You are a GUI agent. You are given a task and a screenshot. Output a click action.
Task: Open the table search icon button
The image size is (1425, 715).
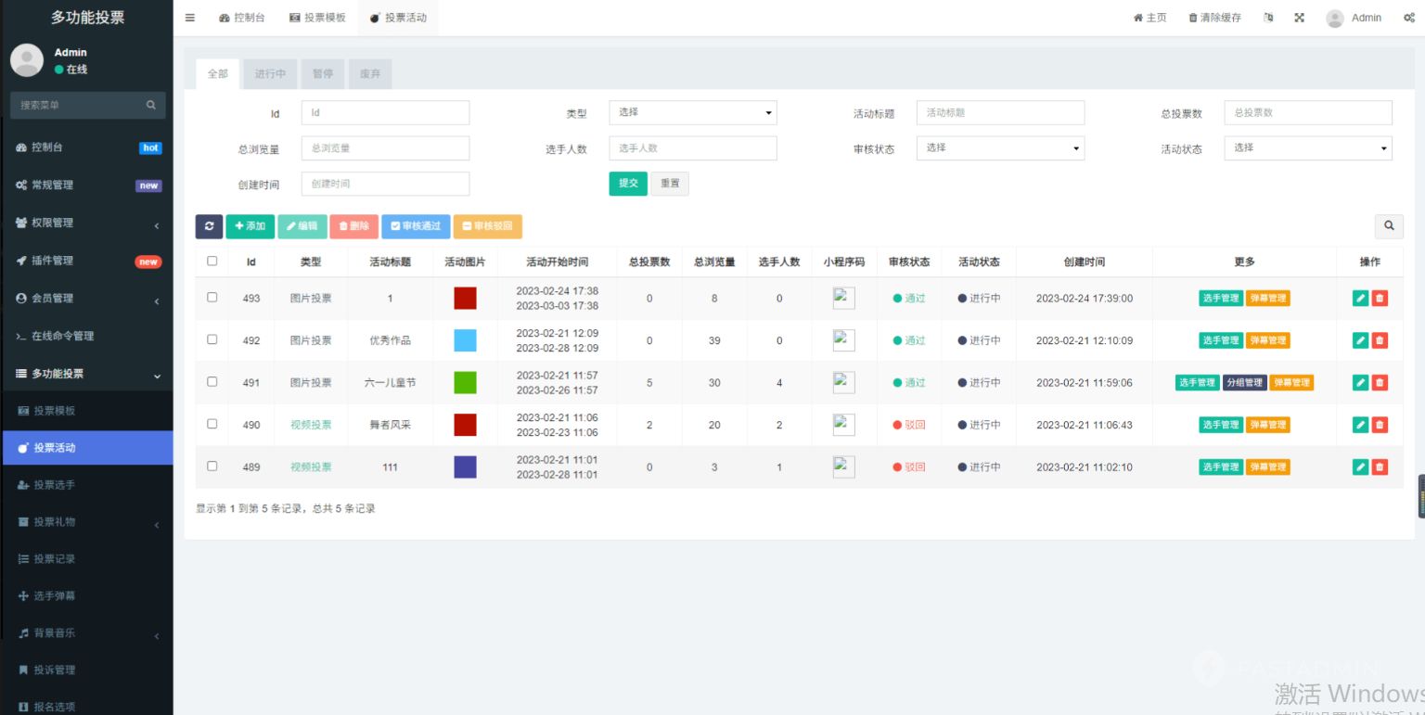1389,226
